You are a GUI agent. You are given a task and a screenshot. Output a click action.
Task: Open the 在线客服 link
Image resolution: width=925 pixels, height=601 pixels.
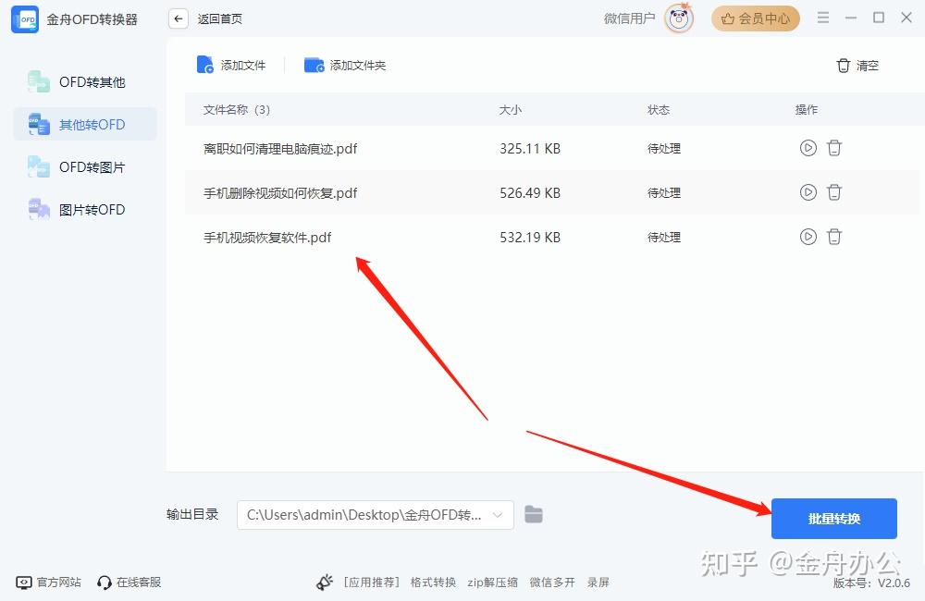tap(139, 583)
